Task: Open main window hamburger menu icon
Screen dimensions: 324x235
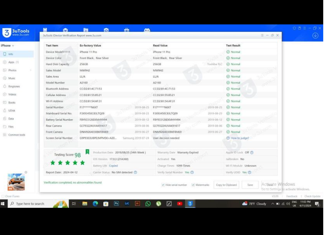Action: tap(304, 28)
